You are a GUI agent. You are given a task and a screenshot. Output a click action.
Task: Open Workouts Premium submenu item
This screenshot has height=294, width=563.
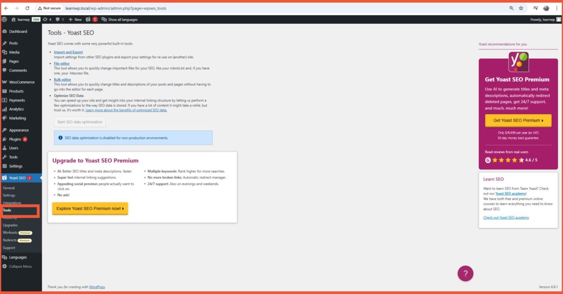(18, 233)
